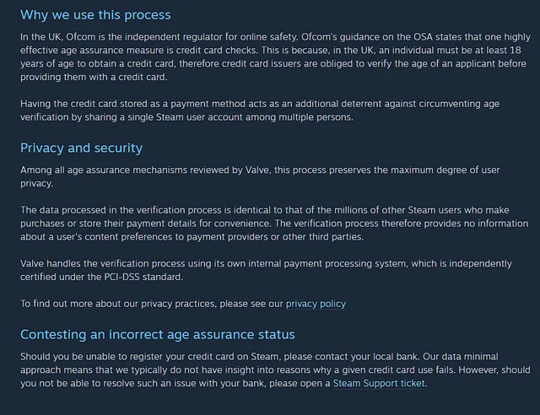540x415 pixels.
Task: Click the 'Privacy and security' heading
Action: [x=81, y=148]
